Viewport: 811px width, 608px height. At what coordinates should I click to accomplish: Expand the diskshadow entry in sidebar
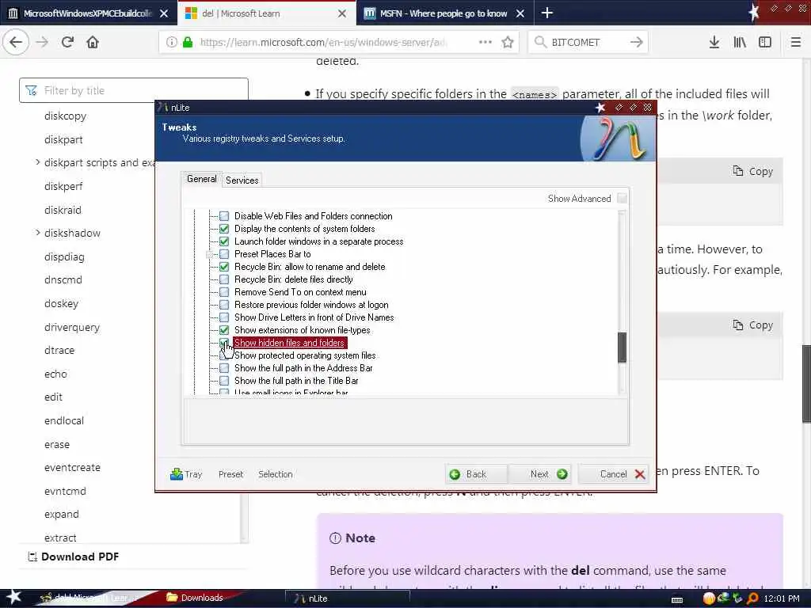(37, 233)
